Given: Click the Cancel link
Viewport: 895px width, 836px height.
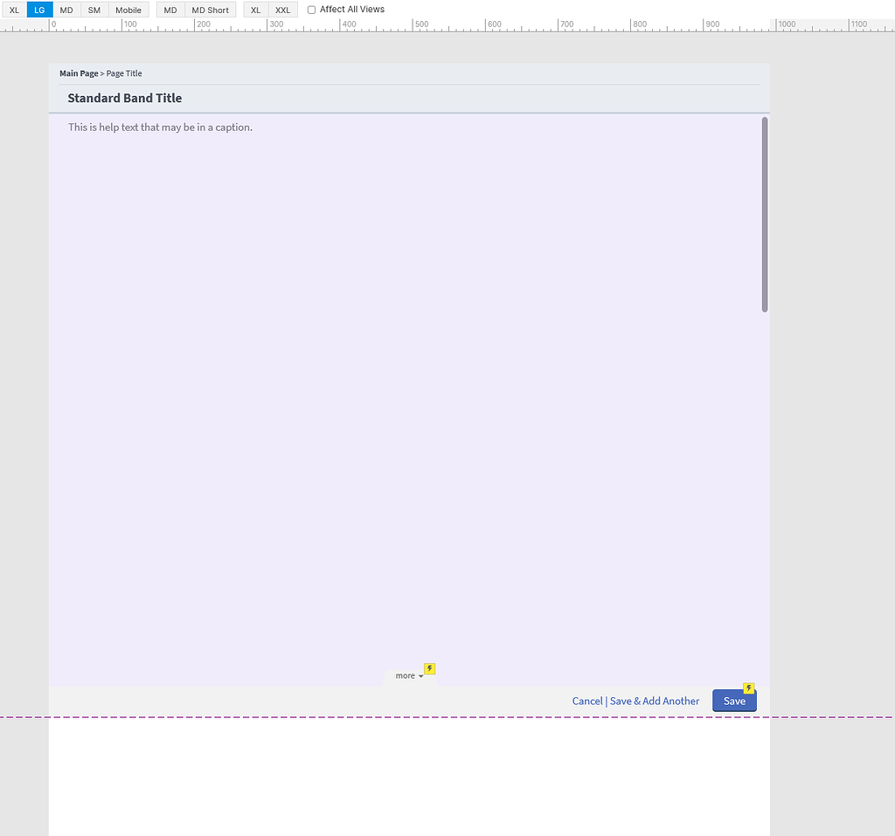Looking at the screenshot, I should 587,701.
